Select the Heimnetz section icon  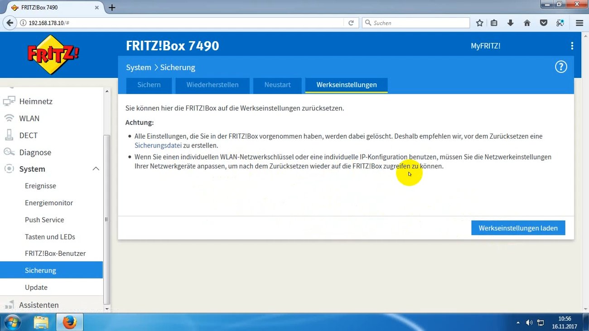pyautogui.click(x=9, y=101)
